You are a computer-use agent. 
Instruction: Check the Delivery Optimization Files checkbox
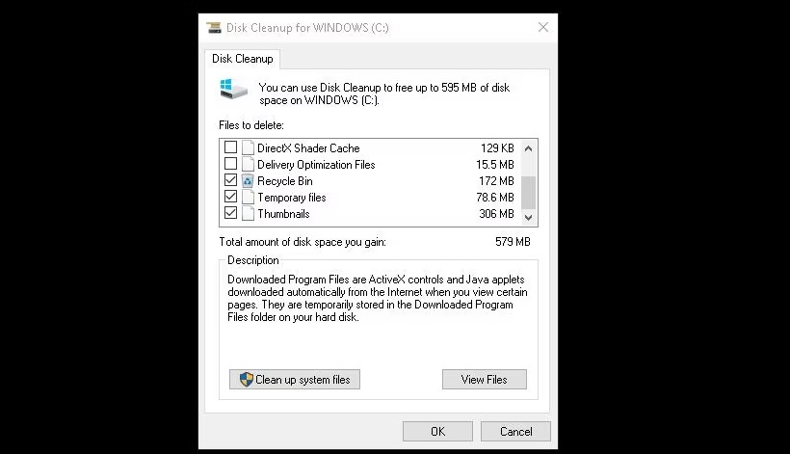[231, 164]
